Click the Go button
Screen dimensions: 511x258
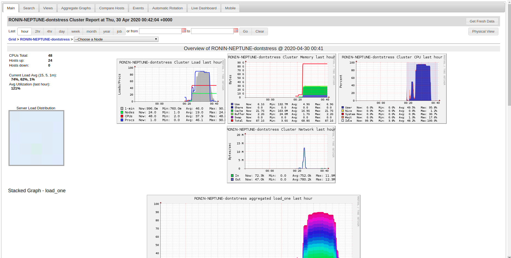245,31
